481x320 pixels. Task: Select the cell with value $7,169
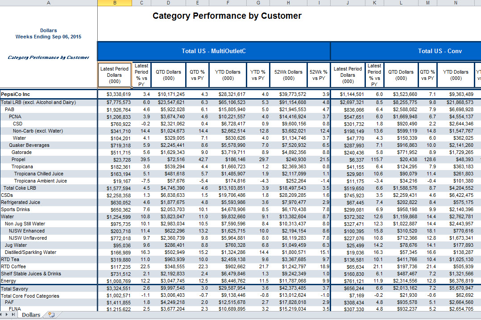pos(348,295)
